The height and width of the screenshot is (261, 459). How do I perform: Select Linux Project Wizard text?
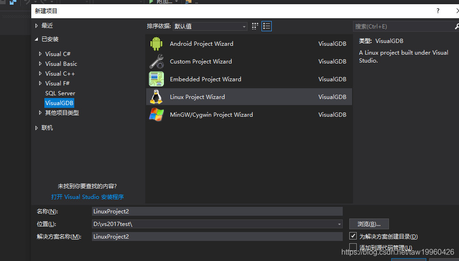click(198, 97)
